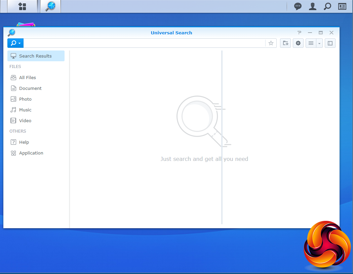Click the Search Results monitor icon
This screenshot has height=274, width=353.
point(13,56)
